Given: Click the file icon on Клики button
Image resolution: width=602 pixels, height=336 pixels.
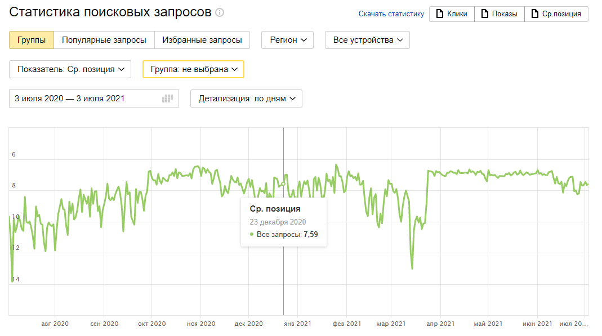Looking at the screenshot, I should click(440, 14).
